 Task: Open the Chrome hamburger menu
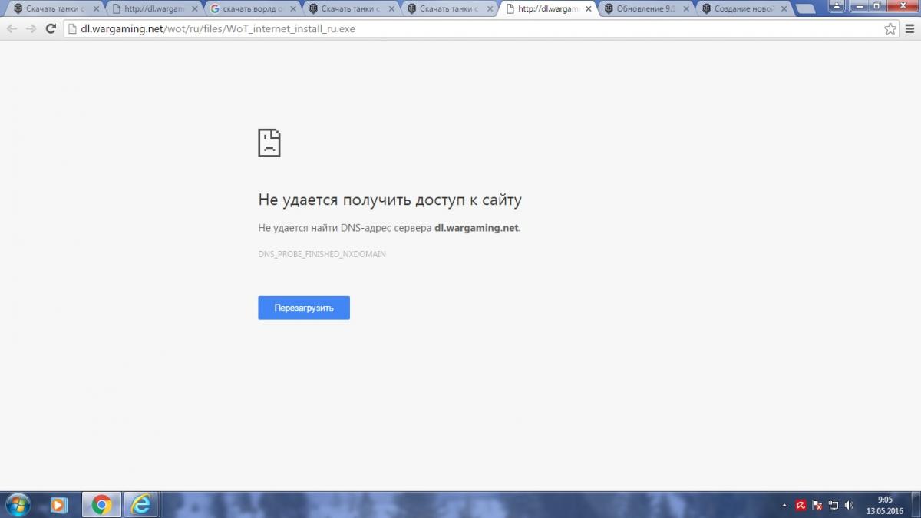pyautogui.click(x=909, y=29)
